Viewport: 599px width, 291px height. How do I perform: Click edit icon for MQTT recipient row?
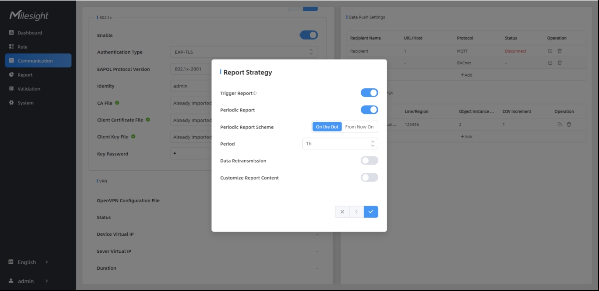(550, 51)
